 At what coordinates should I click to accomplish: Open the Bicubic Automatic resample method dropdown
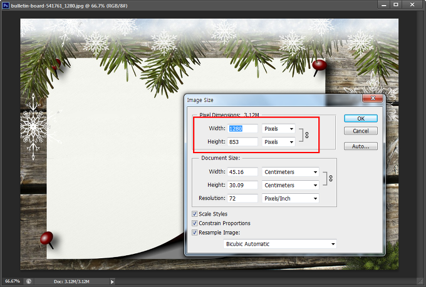coord(280,244)
